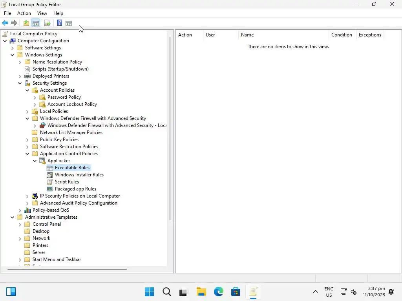Screen dimensions: 402x301
Task: Click the Firewall brick wall icon
Action: [x=42, y=125]
